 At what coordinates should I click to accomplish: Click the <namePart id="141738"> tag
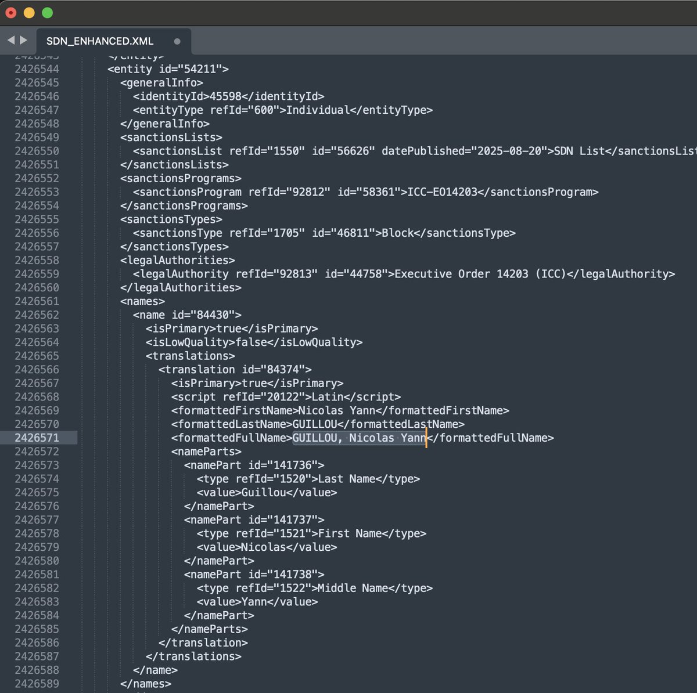click(x=254, y=574)
